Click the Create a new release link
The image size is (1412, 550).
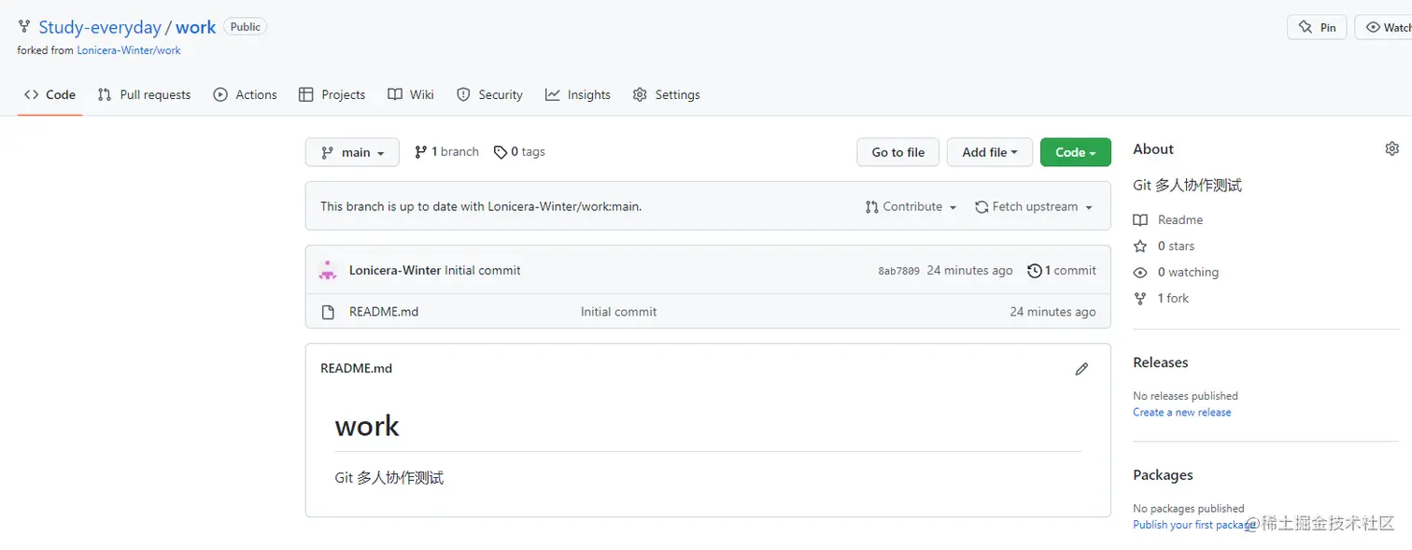[1181, 413]
